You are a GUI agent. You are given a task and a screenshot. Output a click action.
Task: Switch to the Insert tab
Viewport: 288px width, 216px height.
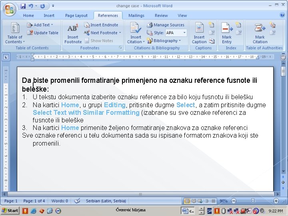tap(49, 16)
